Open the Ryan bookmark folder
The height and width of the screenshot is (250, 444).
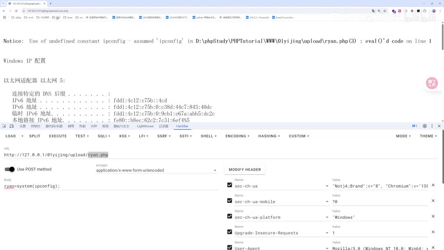[x=68, y=17]
